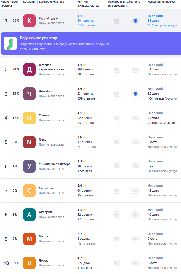The width and height of the screenshot is (181, 274).
Task: Click the 19 фото text for Светлана
Action: click(x=153, y=190)
